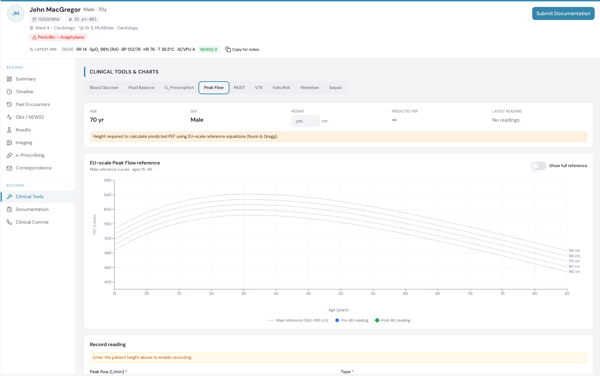This screenshot has height=376, width=600.
Task: Open the Sepsis tab
Action: (x=336, y=88)
